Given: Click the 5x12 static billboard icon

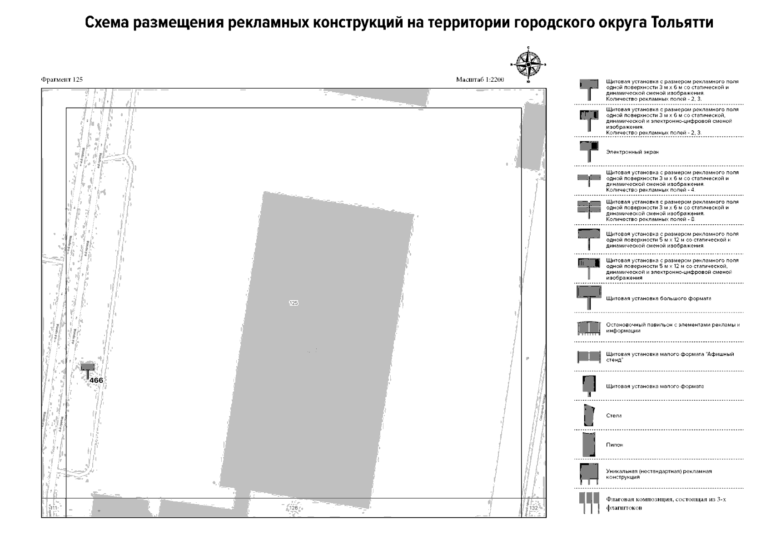Looking at the screenshot, I should click(x=588, y=235).
